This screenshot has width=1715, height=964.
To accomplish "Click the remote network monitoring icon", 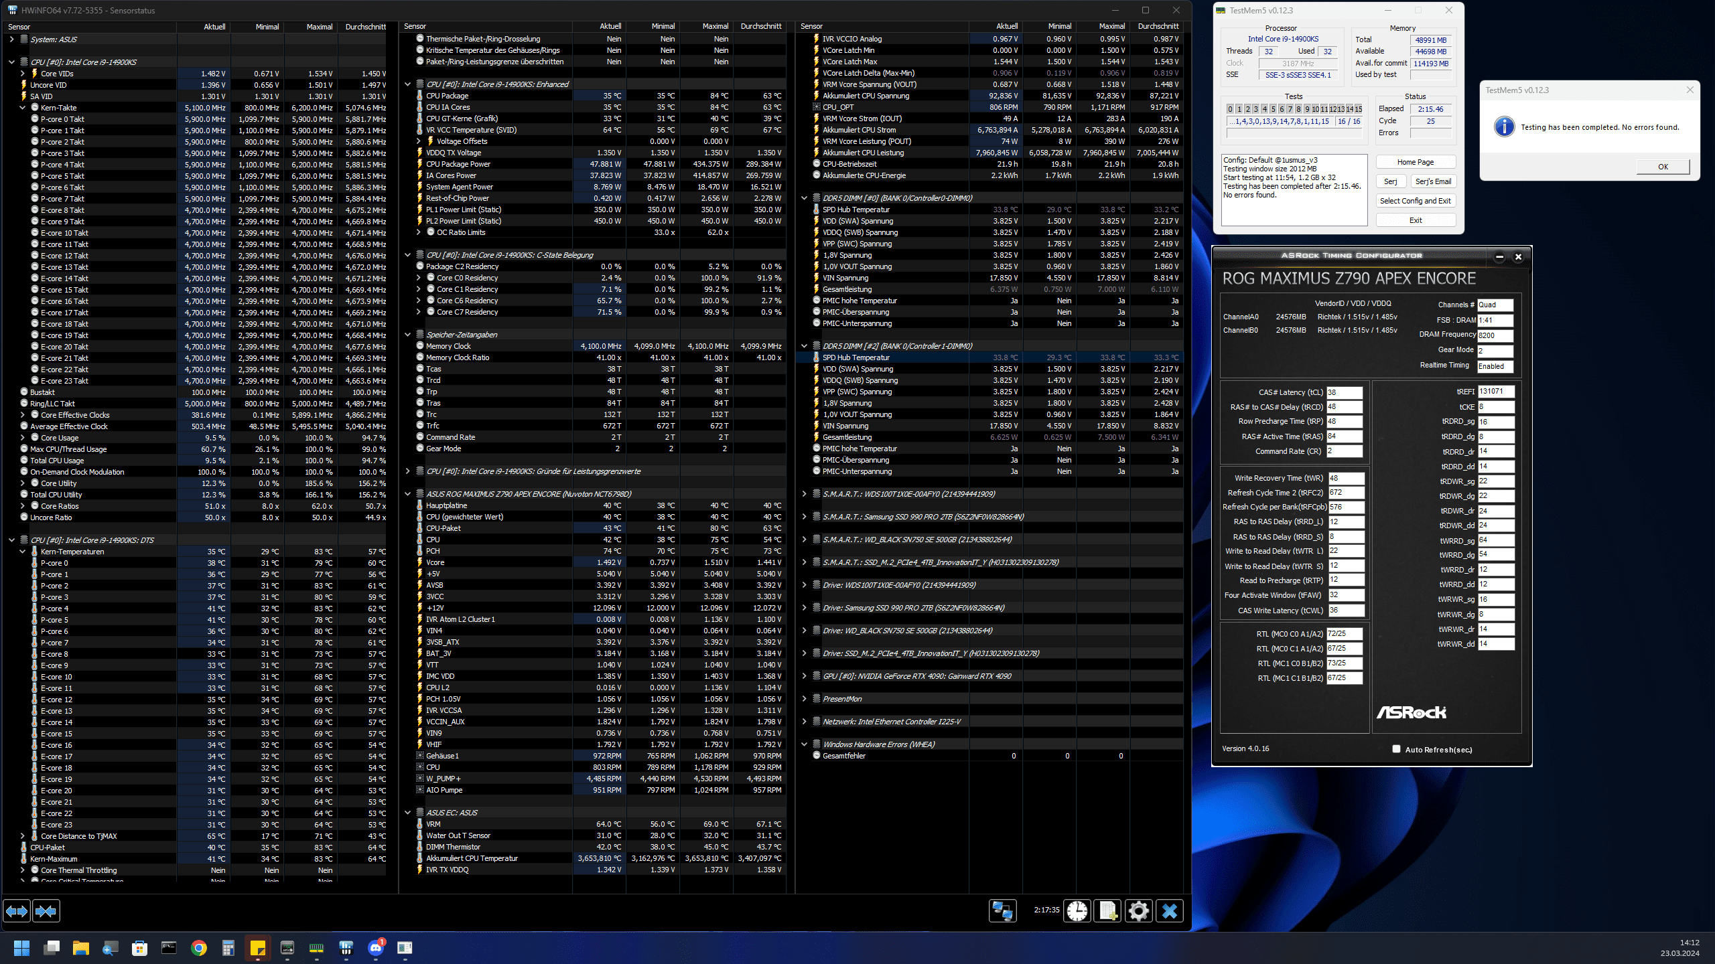I will click(1002, 911).
